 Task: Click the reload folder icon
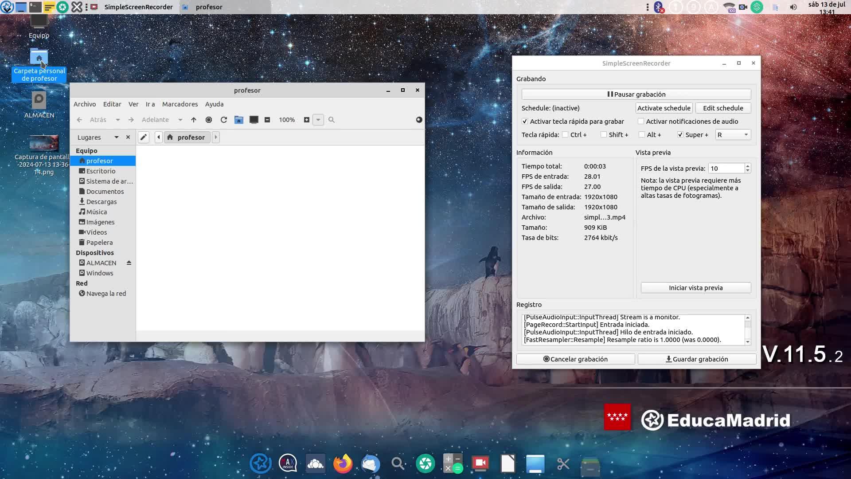click(224, 120)
